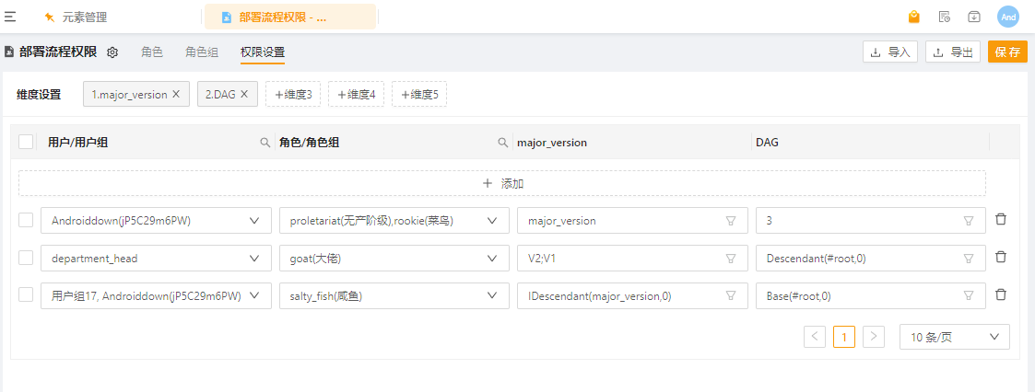Click 添加 to add a new row
Image resolution: width=1035 pixels, height=392 pixels.
(502, 183)
